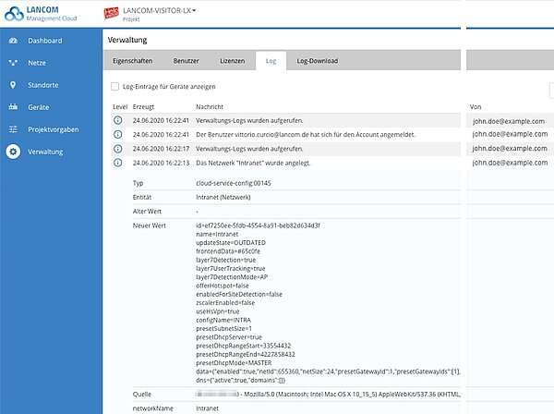
Task: Select the Standorte location pin icon
Action: pyautogui.click(x=13, y=85)
